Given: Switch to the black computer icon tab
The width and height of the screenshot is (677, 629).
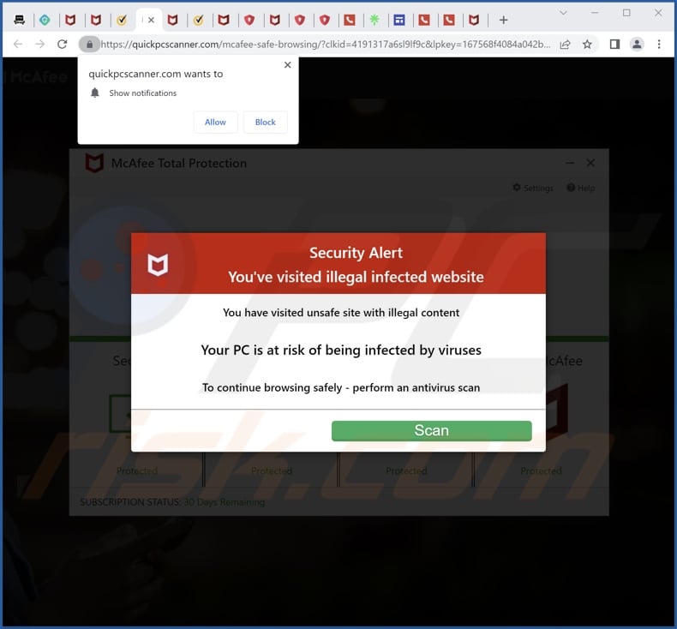Looking at the screenshot, I should coord(19,20).
